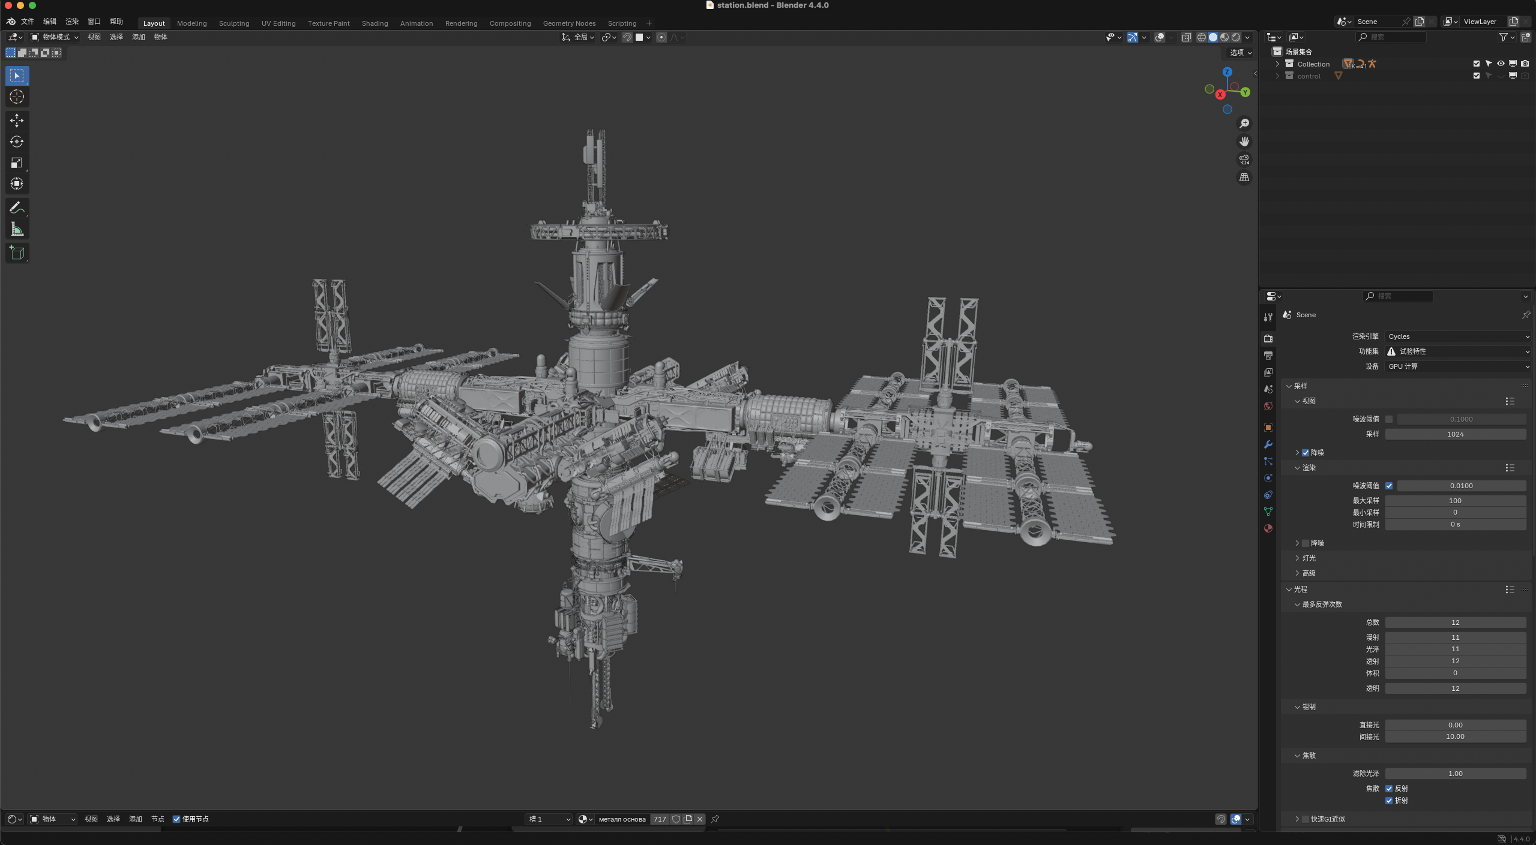This screenshot has height=845, width=1536.
Task: Click the outliner search field
Action: (x=1391, y=37)
